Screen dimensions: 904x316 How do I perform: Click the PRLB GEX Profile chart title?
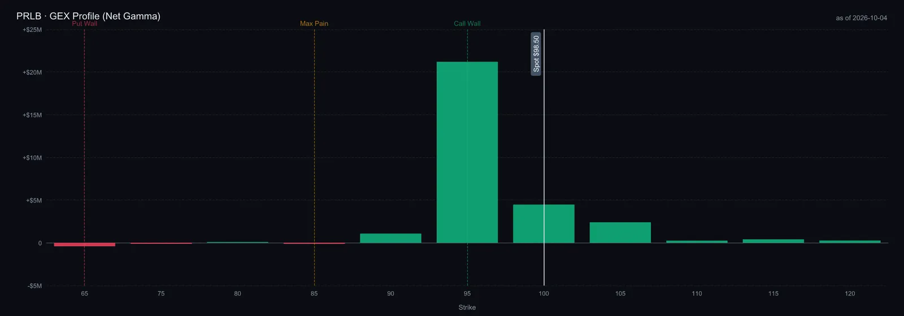[88, 16]
